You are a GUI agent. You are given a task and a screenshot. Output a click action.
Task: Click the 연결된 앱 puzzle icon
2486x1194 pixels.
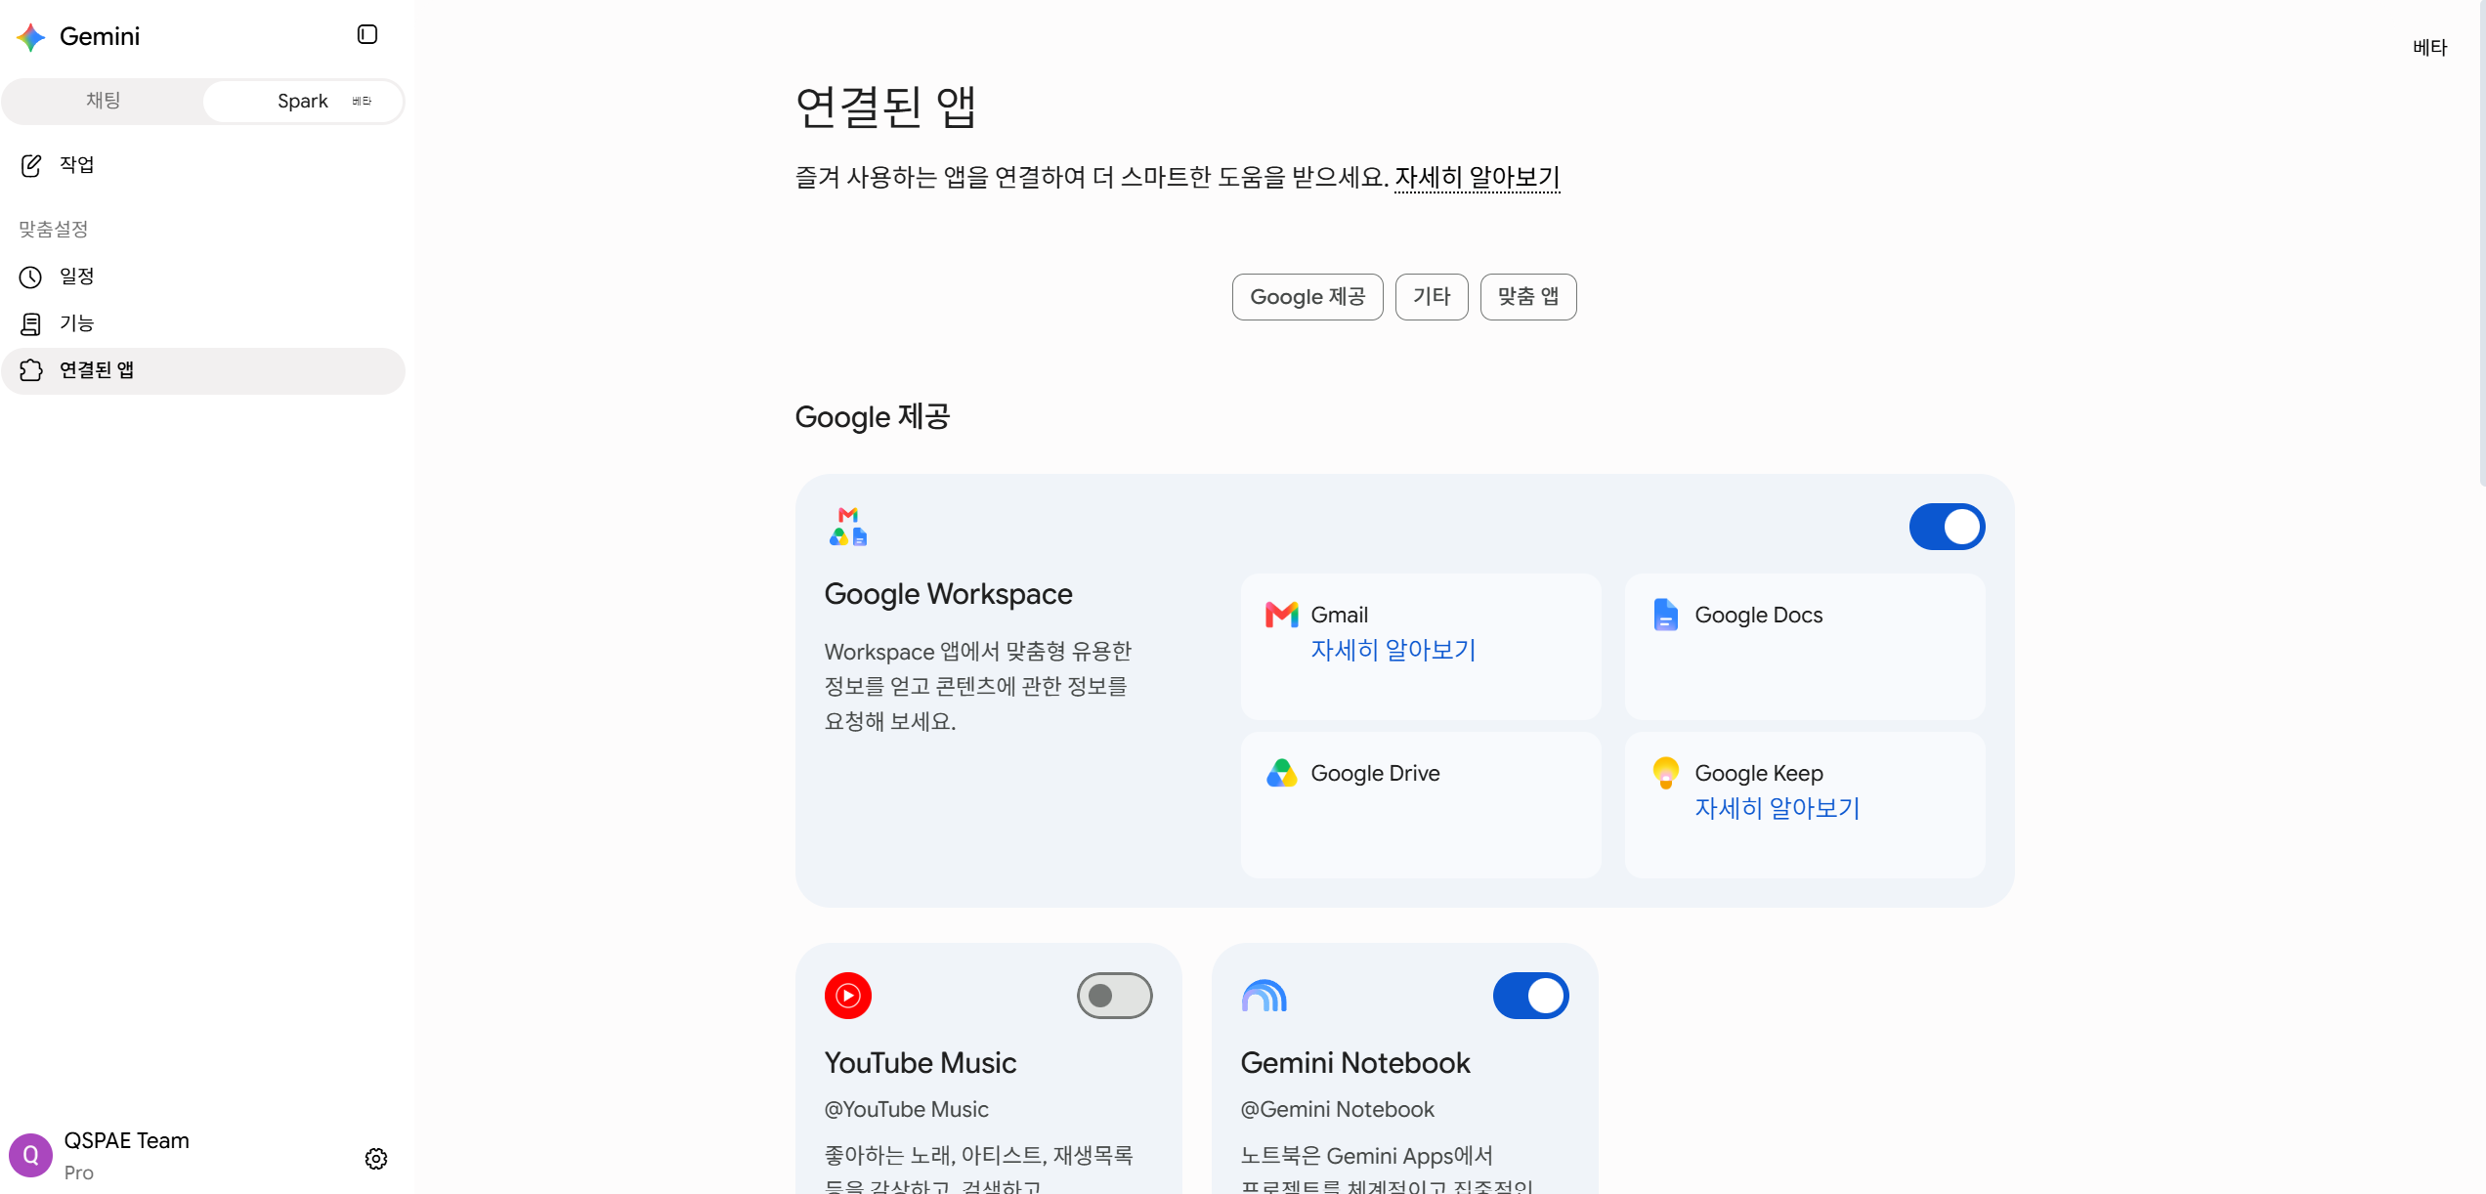point(31,370)
